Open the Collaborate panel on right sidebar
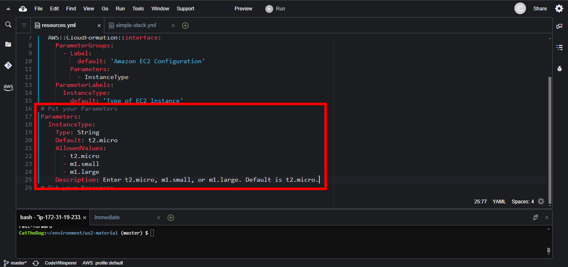The height and width of the screenshot is (267, 568). click(559, 26)
